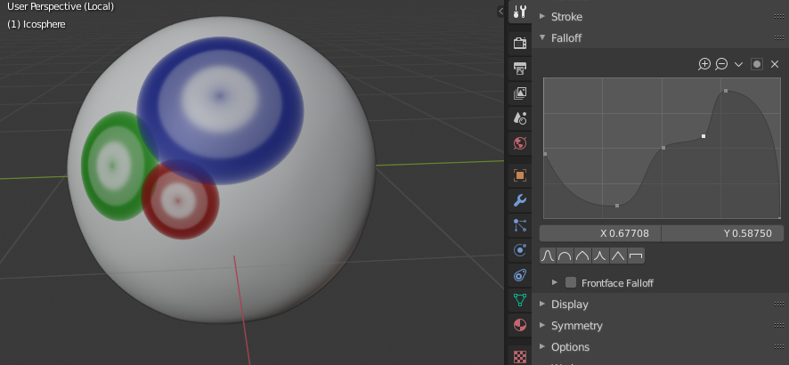Image resolution: width=789 pixels, height=365 pixels.
Task: Zoom in on the falloff curve
Action: pos(704,64)
